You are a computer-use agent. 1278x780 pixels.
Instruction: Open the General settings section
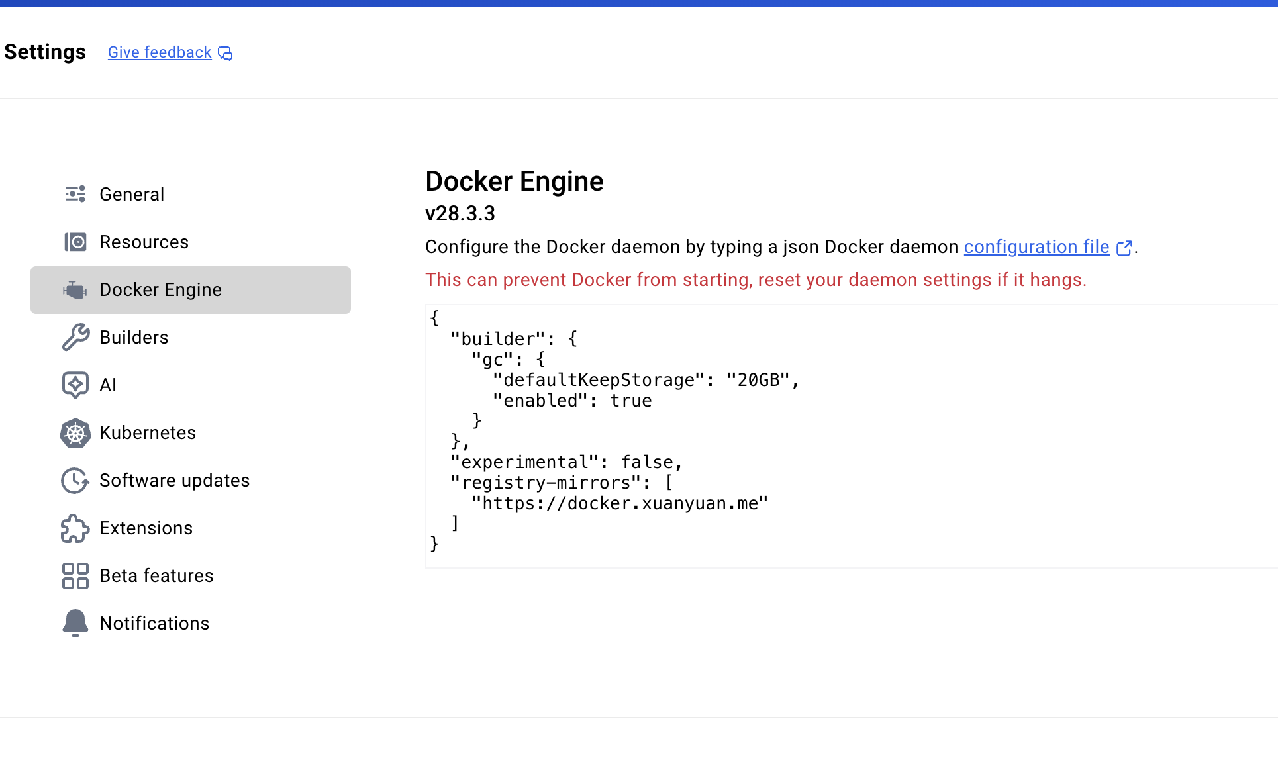(191, 195)
